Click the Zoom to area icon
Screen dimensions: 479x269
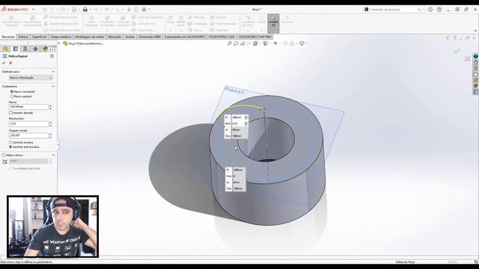click(237, 43)
